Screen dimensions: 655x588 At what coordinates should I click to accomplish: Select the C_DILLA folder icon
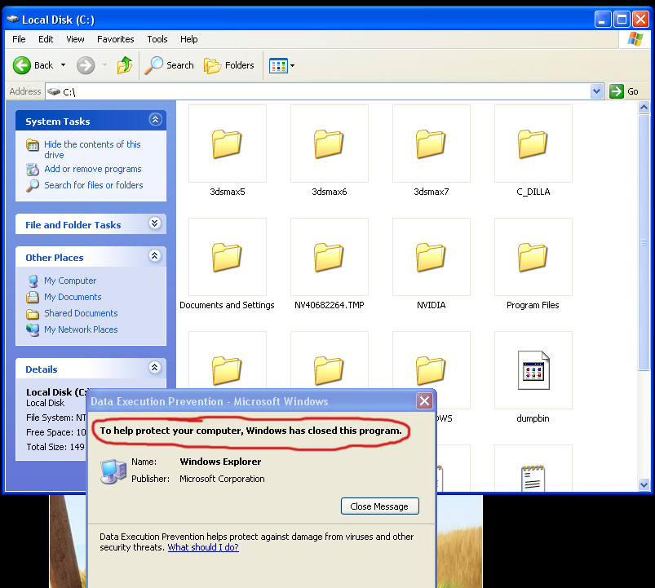click(533, 144)
